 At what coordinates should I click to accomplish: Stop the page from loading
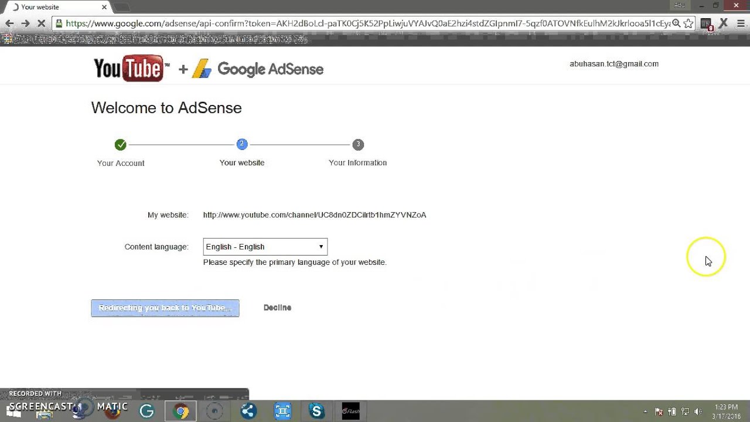pos(41,23)
